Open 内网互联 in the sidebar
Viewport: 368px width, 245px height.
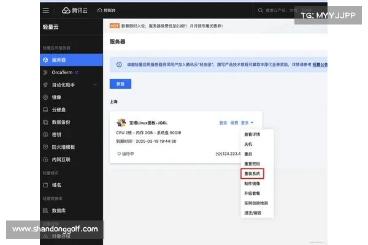61,159
